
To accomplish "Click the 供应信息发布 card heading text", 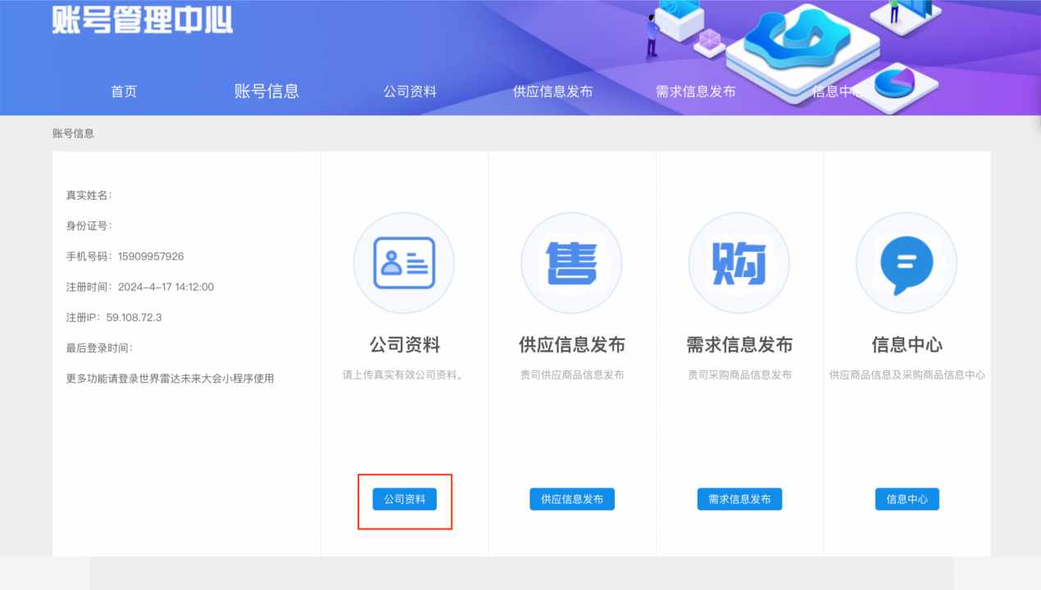I will point(571,345).
